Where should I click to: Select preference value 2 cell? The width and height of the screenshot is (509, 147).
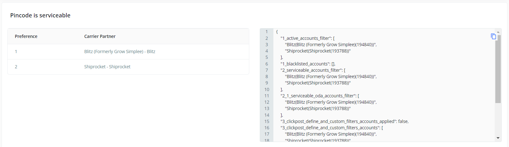coord(16,67)
